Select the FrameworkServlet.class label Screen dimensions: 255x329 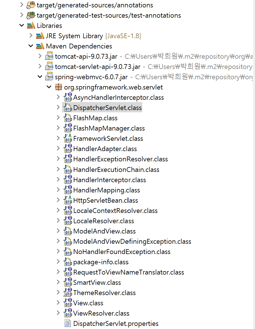[x=108, y=139]
